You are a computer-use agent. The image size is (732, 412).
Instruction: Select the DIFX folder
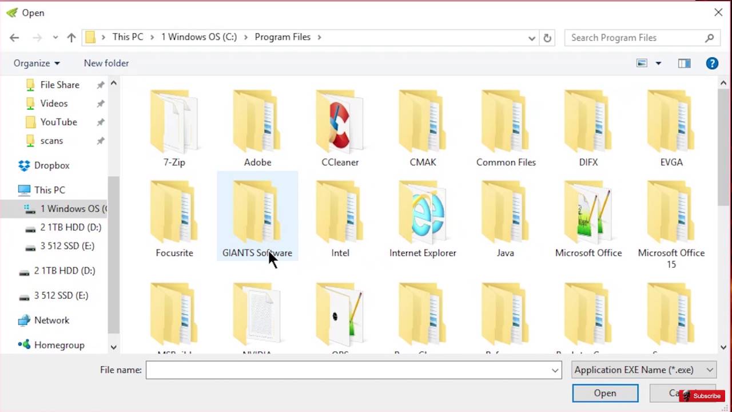(588, 128)
